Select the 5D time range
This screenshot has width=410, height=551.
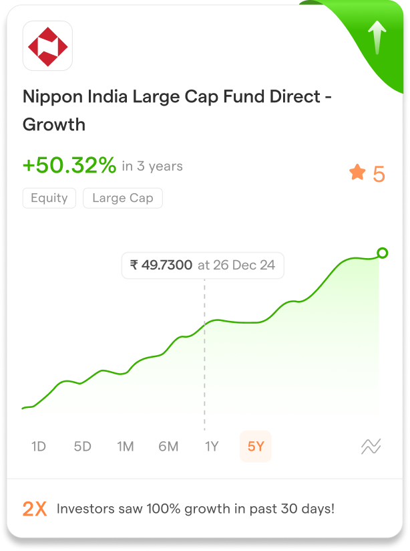point(83,446)
